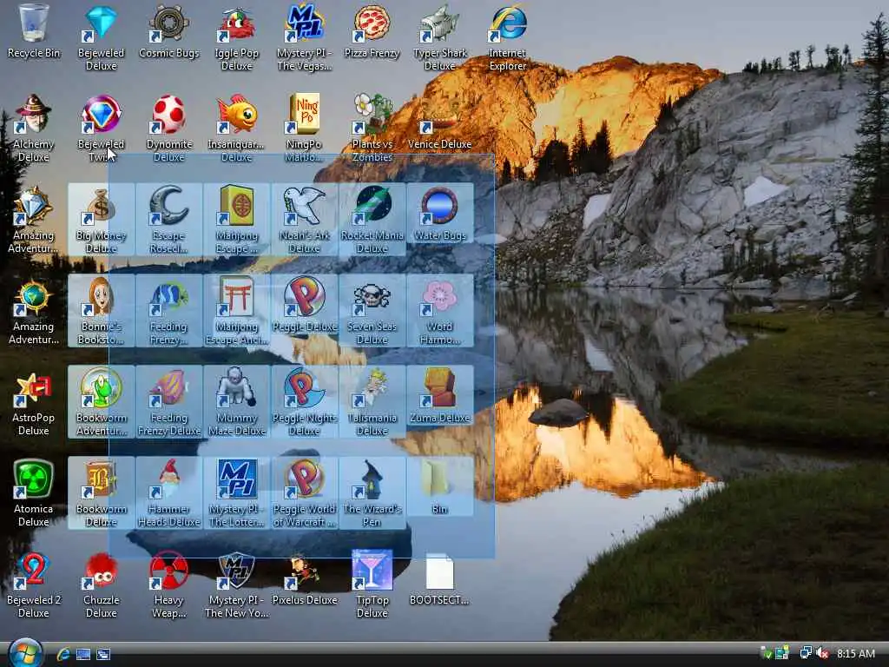This screenshot has height=667, width=889.
Task: Select the Cosmic Bugs shortcut
Action: click(x=169, y=31)
